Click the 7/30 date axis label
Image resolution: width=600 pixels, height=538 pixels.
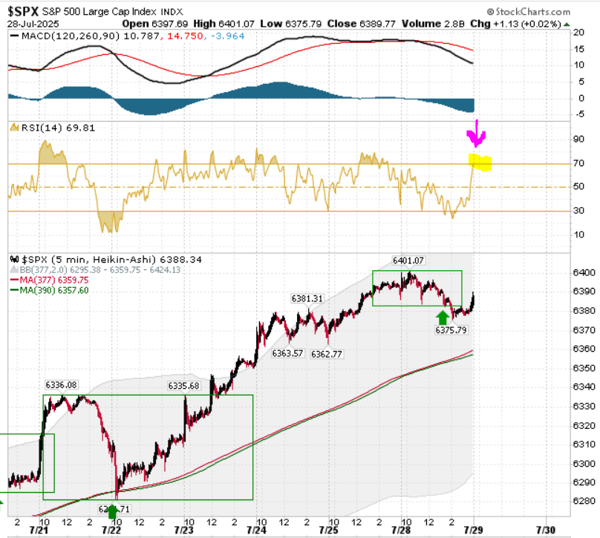546,530
